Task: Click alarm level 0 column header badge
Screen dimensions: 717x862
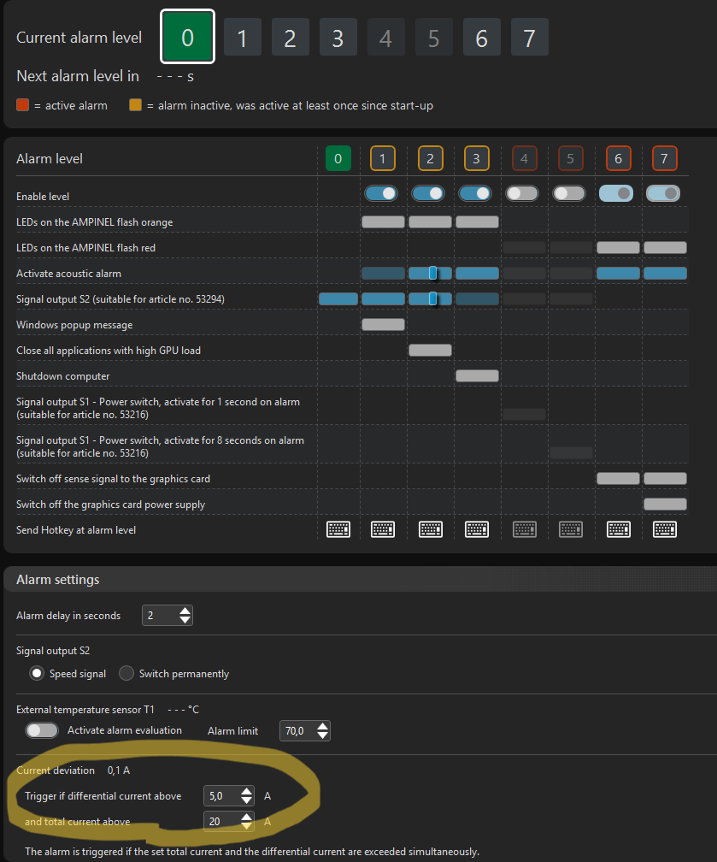Action: tap(338, 158)
